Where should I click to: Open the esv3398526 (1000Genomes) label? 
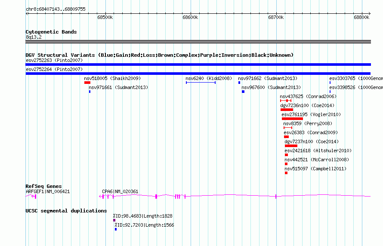pyautogui.click(x=356, y=87)
